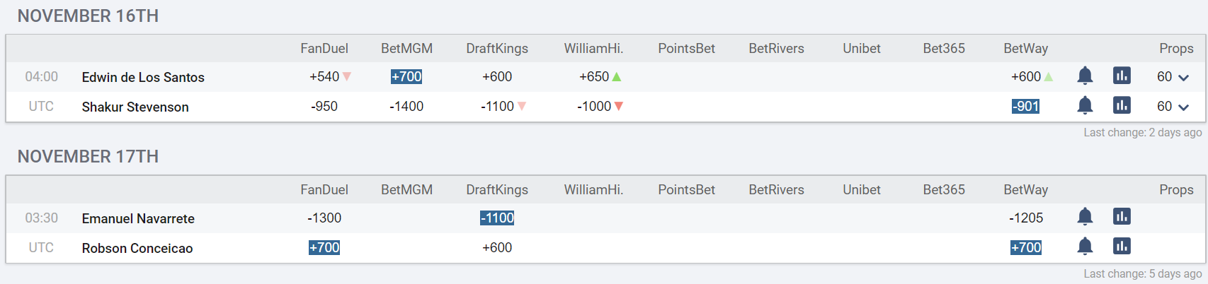Screen dimensions: 1208x284
Task: Select the FanDuel +700 odds for Robson Conceicao
Action: pos(324,247)
